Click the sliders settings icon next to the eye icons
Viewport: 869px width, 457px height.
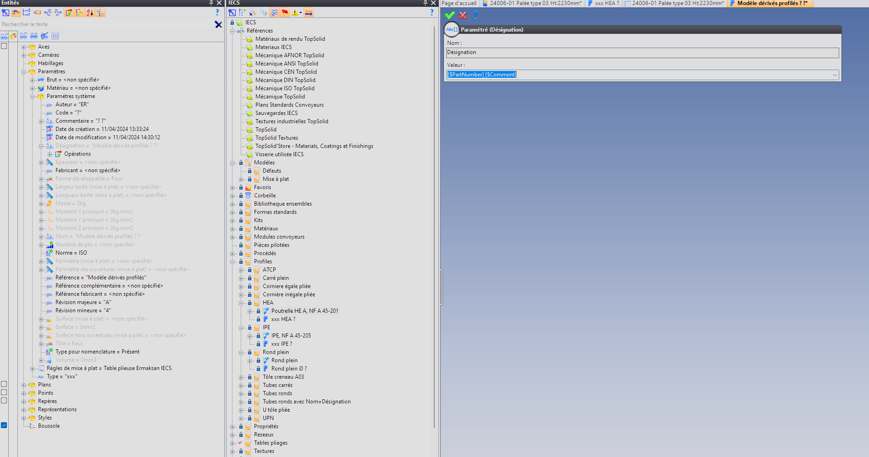point(55,36)
